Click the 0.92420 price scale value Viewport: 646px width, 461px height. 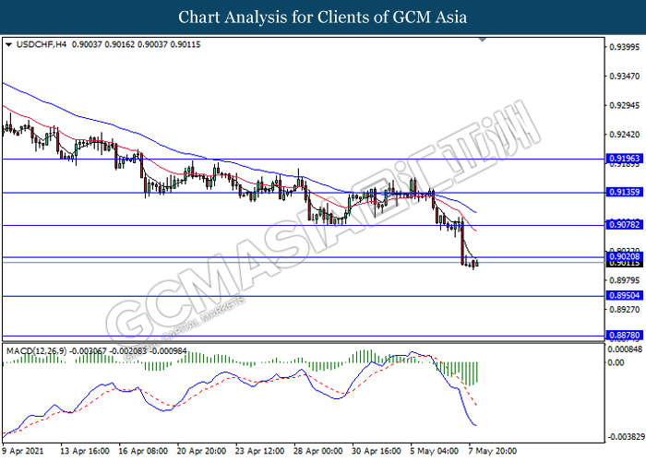coord(625,135)
